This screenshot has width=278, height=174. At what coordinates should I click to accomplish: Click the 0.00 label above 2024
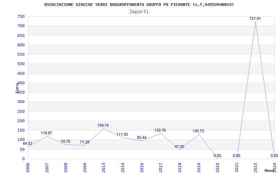coord(274,156)
